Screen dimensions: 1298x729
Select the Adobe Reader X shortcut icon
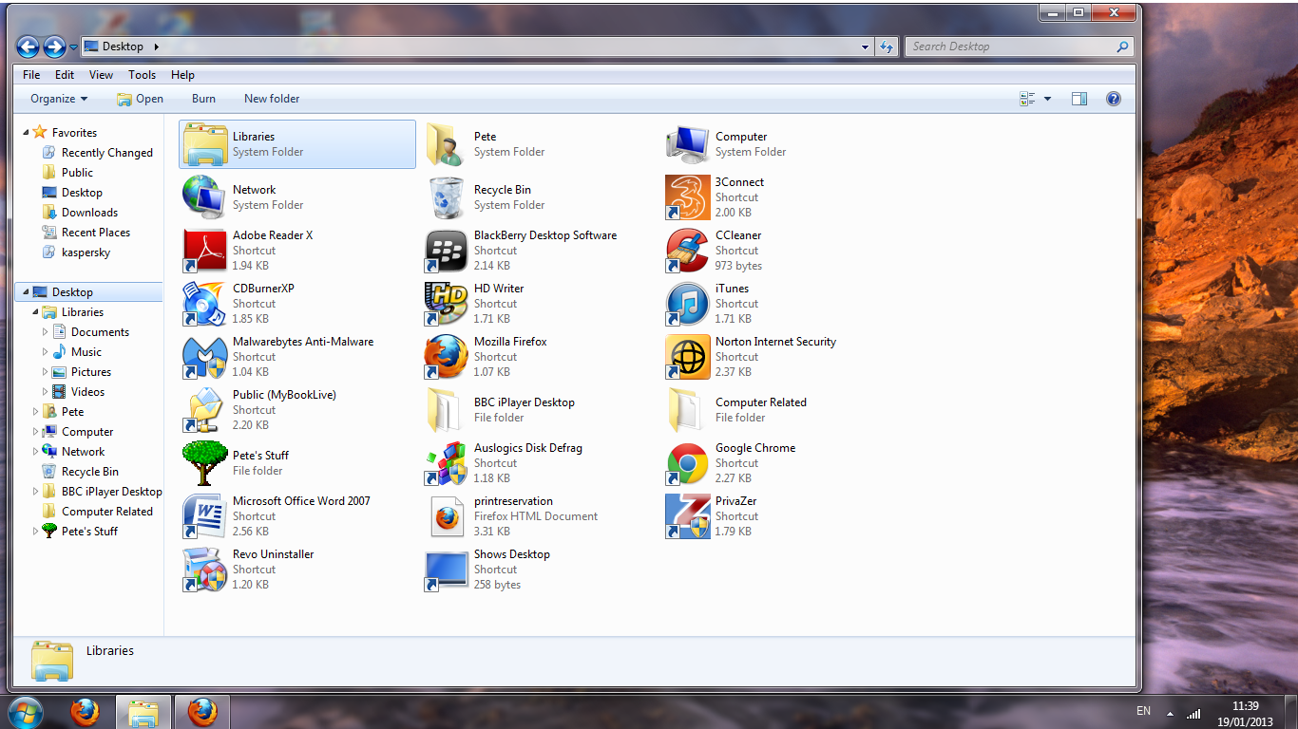204,251
